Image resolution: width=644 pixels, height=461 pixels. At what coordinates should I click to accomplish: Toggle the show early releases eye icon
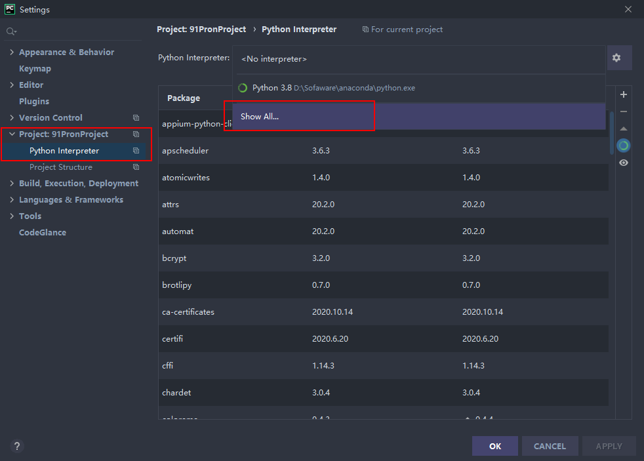[624, 163]
